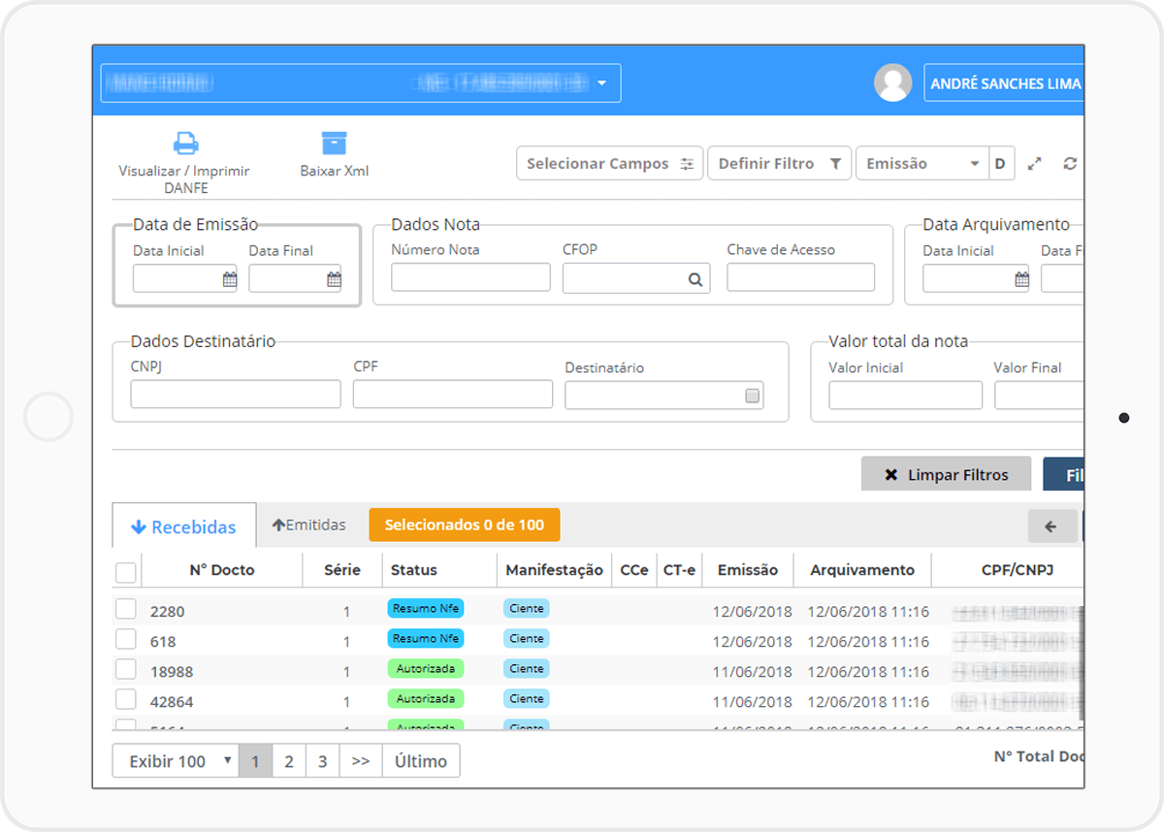
Task: Focus the Chave de Acesso field
Action: tap(801, 277)
